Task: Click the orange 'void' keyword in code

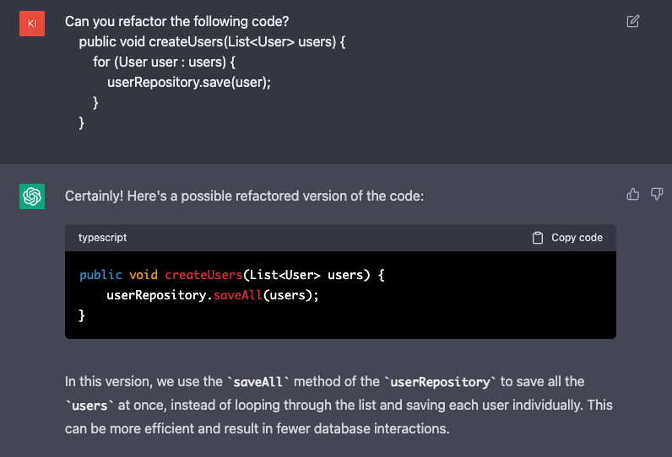Action: pos(144,275)
